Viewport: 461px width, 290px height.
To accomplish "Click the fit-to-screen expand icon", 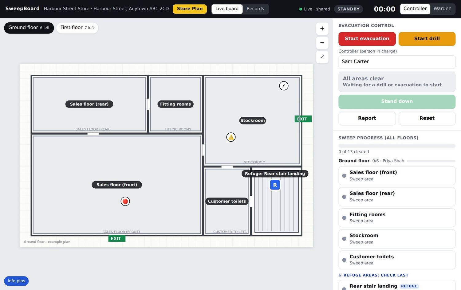I will pyautogui.click(x=322, y=57).
